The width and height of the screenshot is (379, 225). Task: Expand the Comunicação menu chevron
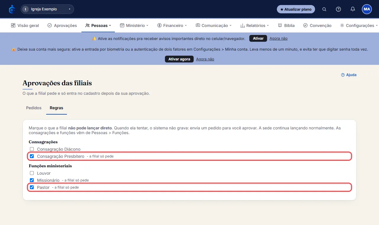coord(231,25)
